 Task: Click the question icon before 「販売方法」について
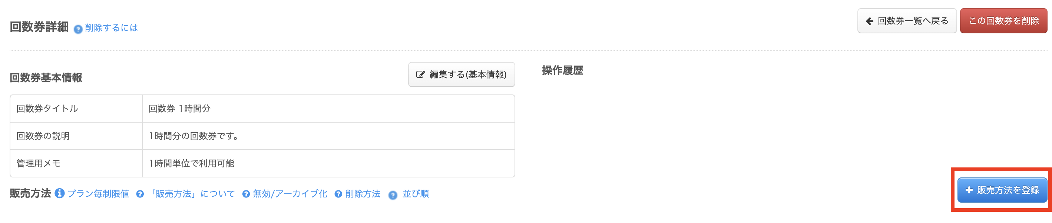(140, 194)
